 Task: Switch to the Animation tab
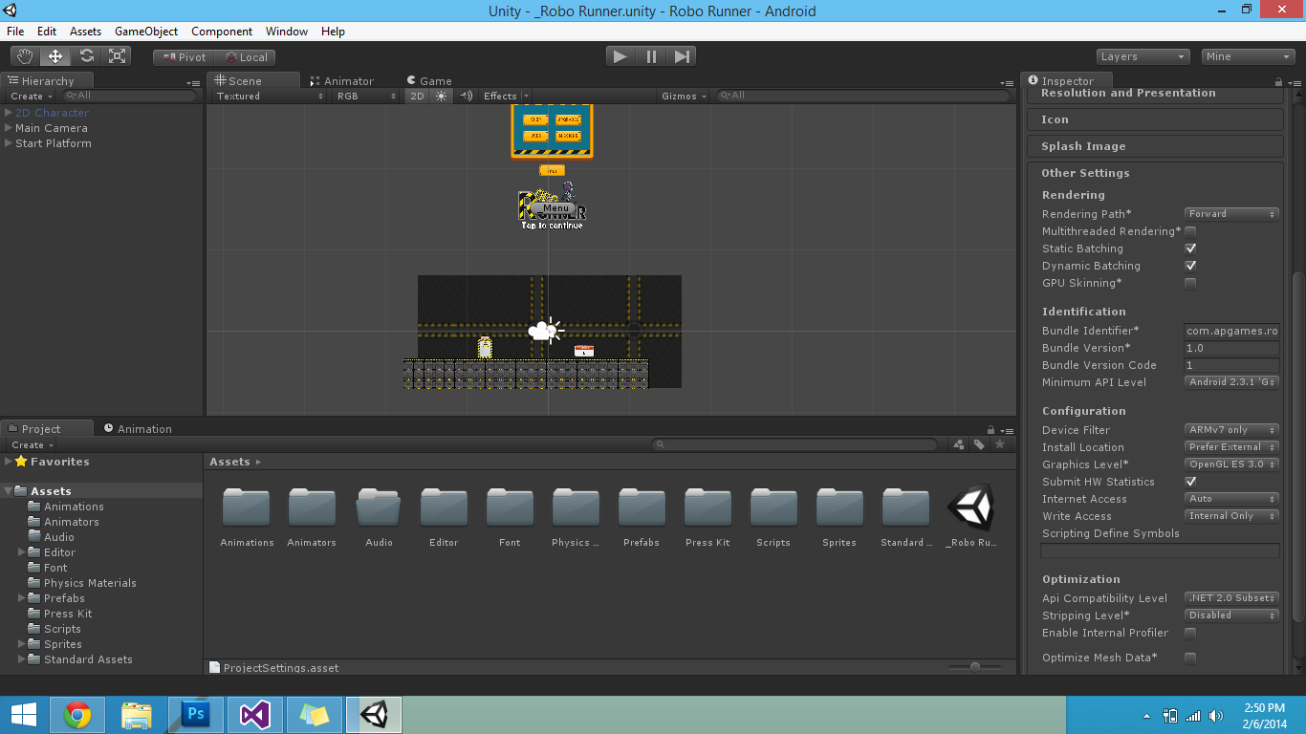[x=138, y=429]
